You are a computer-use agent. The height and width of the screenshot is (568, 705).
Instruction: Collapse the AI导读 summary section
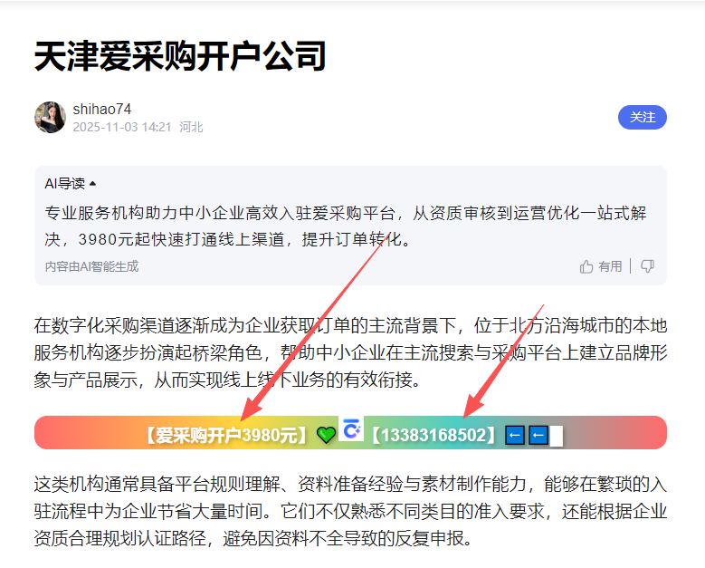pyautogui.click(x=71, y=184)
